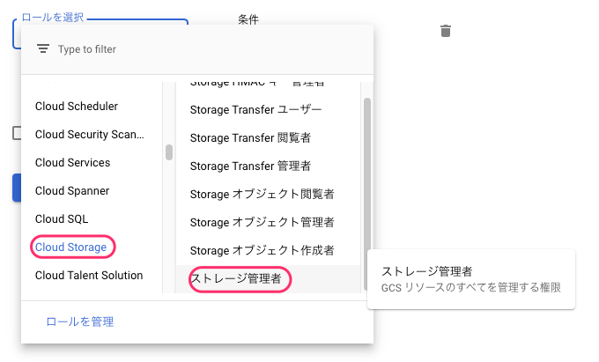Choose Storage Transfer 管理者 role
The height and width of the screenshot is (362, 599).
pos(250,166)
